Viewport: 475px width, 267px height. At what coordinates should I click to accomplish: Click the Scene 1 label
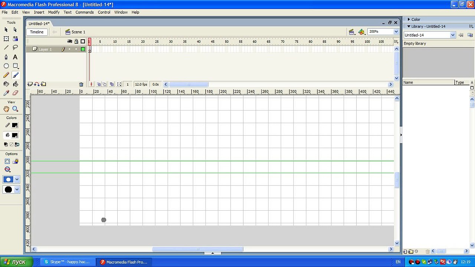(78, 32)
